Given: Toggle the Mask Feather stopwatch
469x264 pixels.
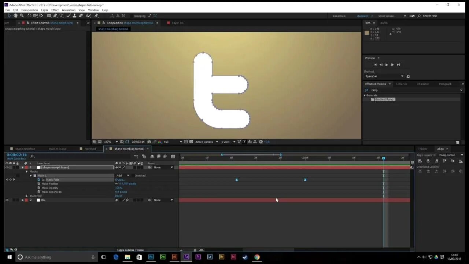Looking at the screenshot, I should pos(39,184).
